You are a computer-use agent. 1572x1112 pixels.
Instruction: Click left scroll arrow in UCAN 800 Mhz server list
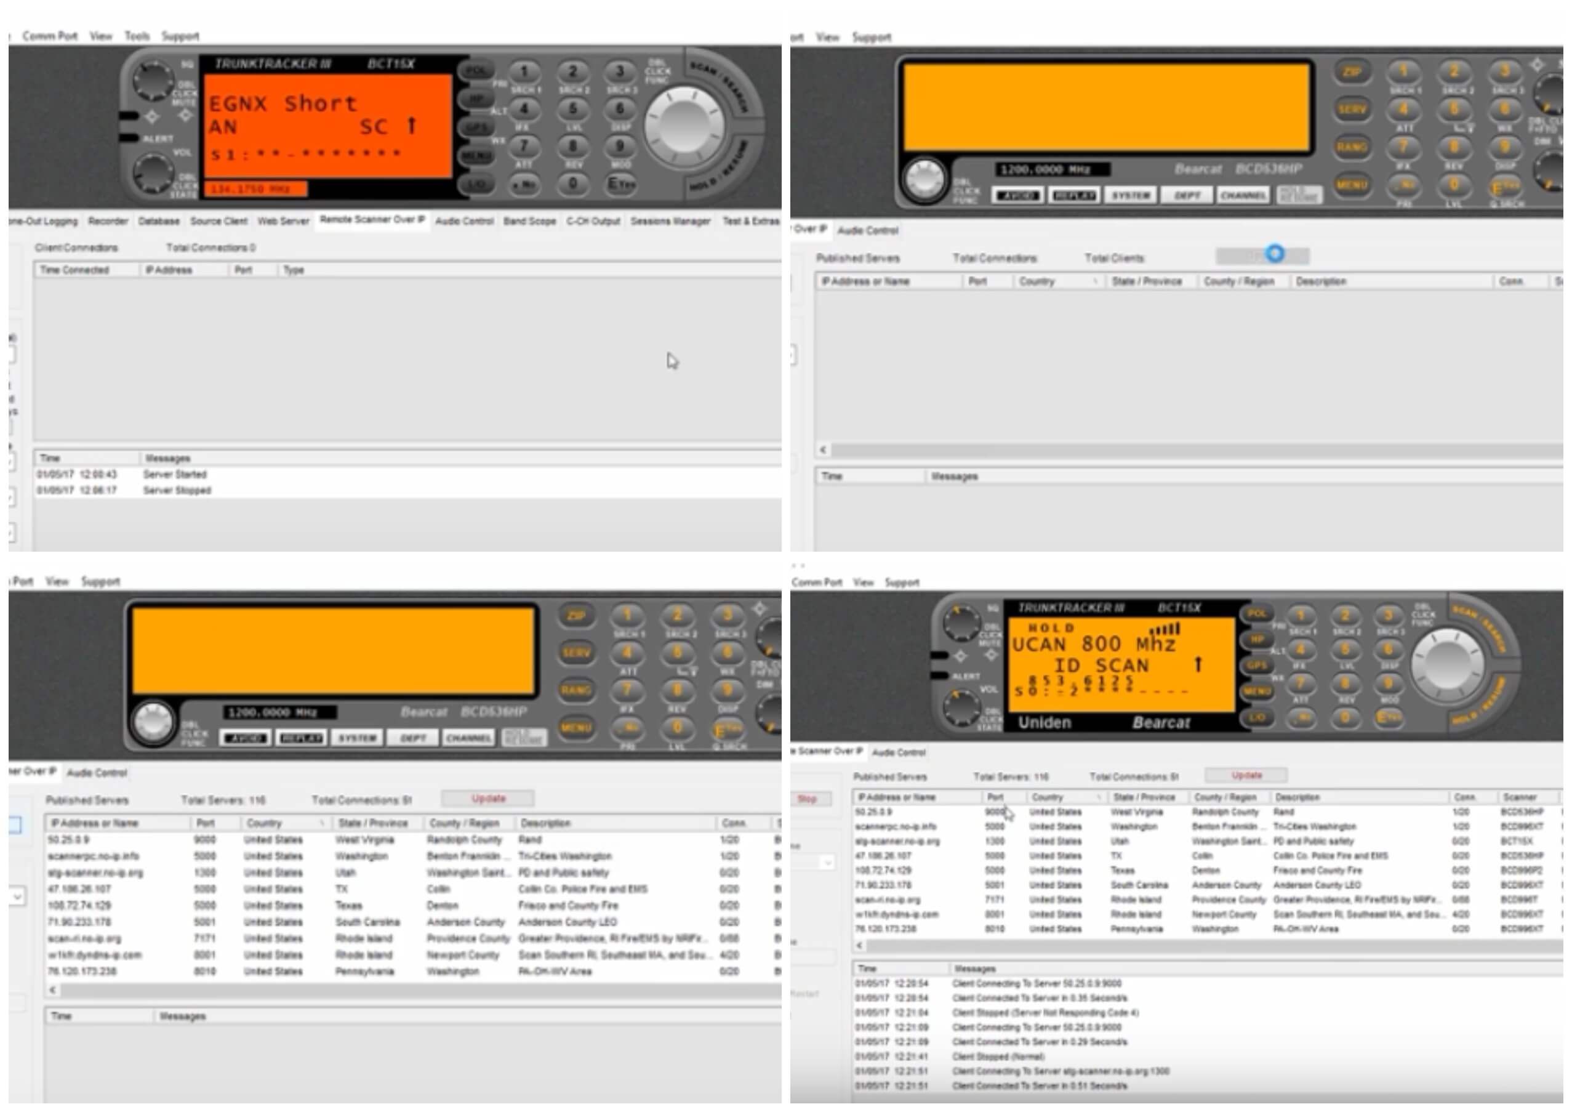click(860, 946)
